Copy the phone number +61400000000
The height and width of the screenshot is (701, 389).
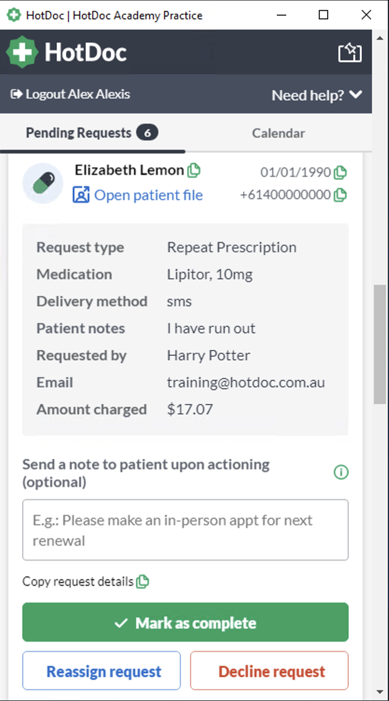340,195
